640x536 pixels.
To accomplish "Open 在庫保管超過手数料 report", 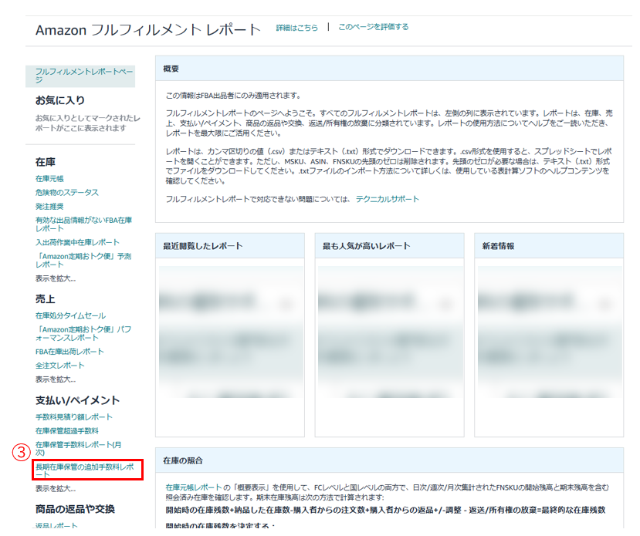I will click(x=67, y=431).
